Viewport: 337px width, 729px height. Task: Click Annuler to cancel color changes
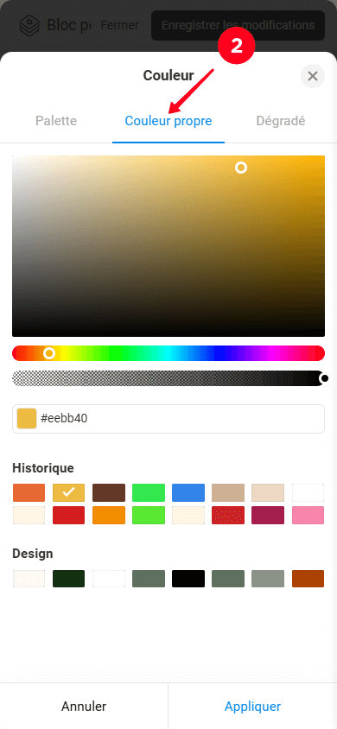click(84, 707)
